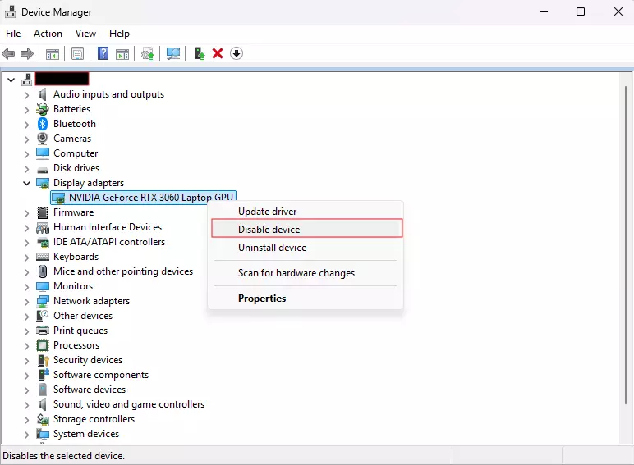The height and width of the screenshot is (465, 634).
Task: Collapse the root computer node
Action: [x=11, y=80]
